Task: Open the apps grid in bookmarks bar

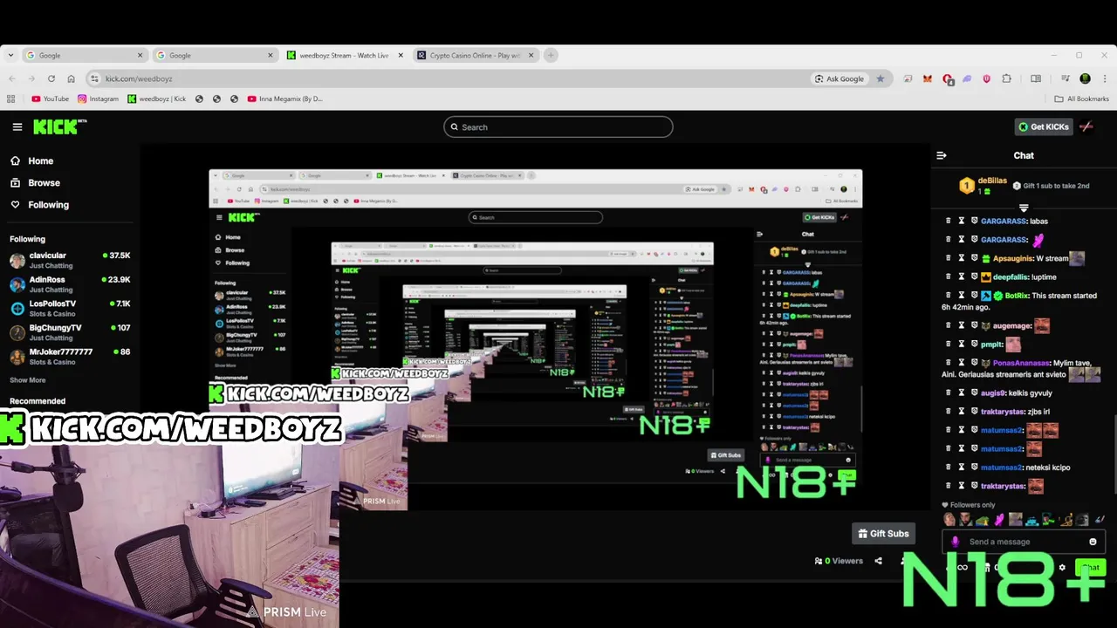Action: 11,99
